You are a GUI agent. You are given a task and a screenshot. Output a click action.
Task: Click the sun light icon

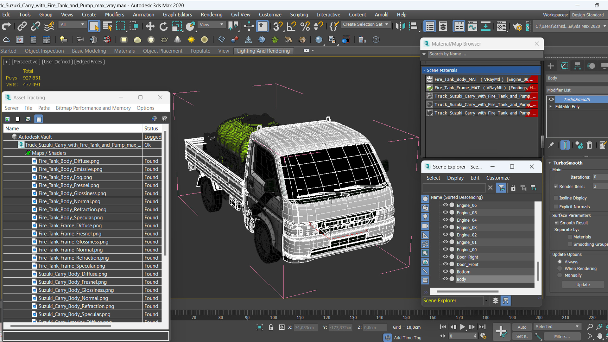tap(191, 40)
